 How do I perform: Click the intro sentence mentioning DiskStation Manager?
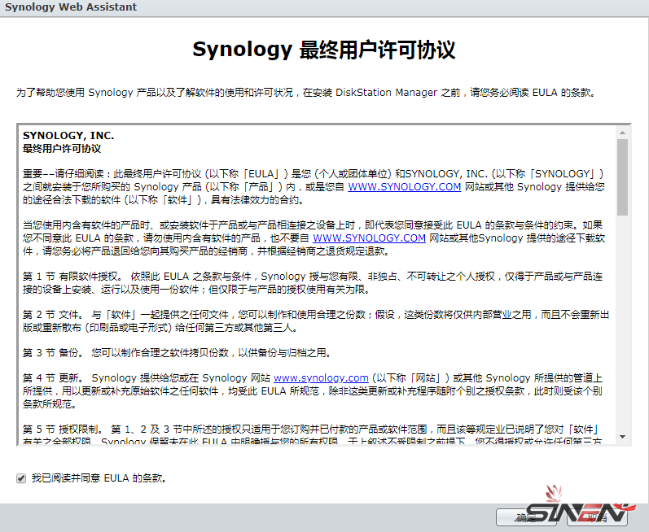tap(306, 93)
